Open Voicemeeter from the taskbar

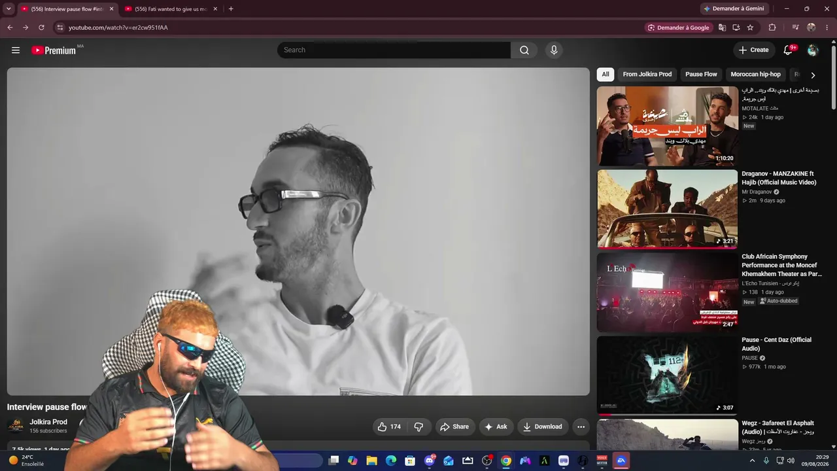point(602,461)
